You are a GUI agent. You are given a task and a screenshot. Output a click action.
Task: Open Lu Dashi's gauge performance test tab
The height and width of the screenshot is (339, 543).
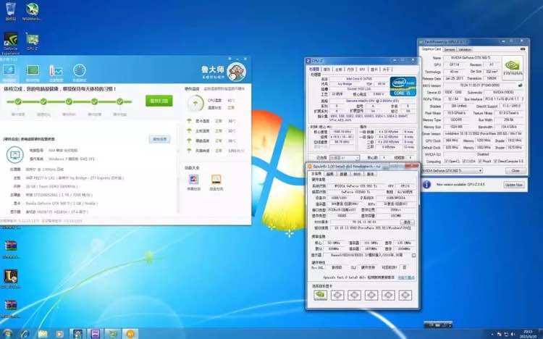click(80, 72)
